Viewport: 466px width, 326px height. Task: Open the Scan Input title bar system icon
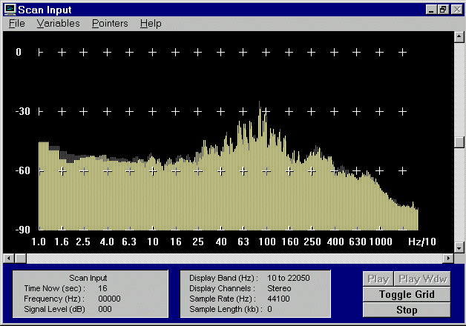pos(10,9)
